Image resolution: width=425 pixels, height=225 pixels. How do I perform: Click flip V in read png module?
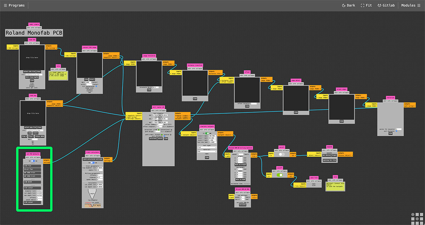(x=31, y=136)
